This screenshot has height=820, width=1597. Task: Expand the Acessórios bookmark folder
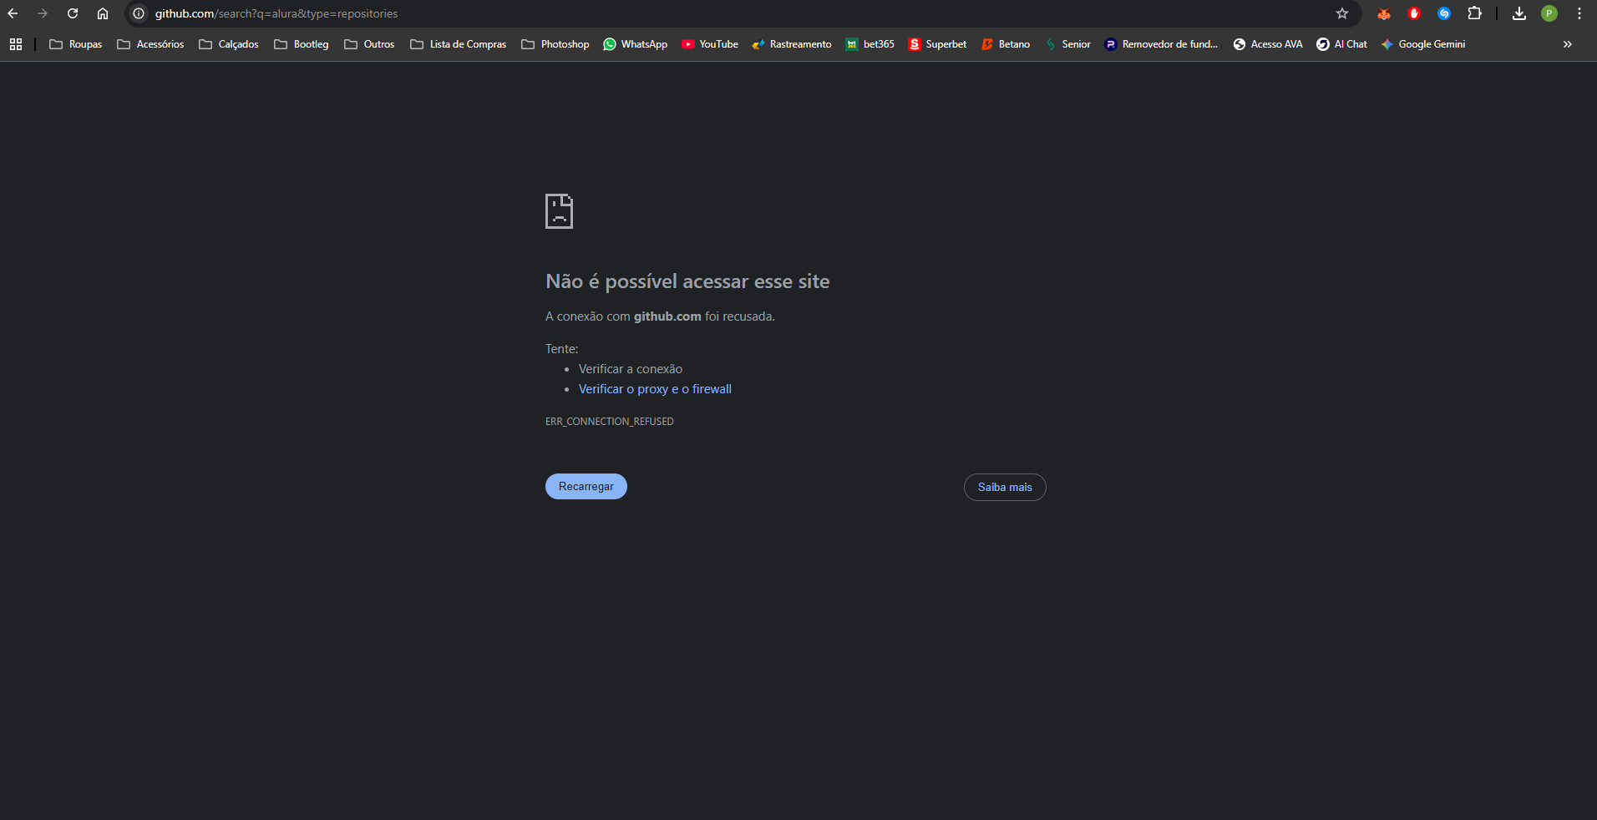(x=151, y=44)
